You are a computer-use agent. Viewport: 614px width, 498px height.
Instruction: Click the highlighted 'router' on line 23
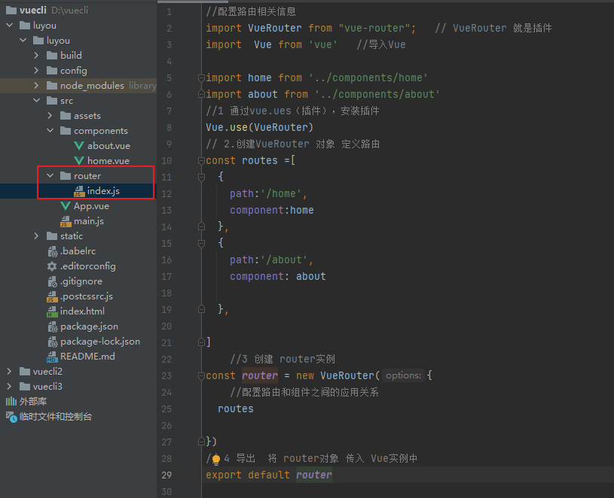coord(260,375)
